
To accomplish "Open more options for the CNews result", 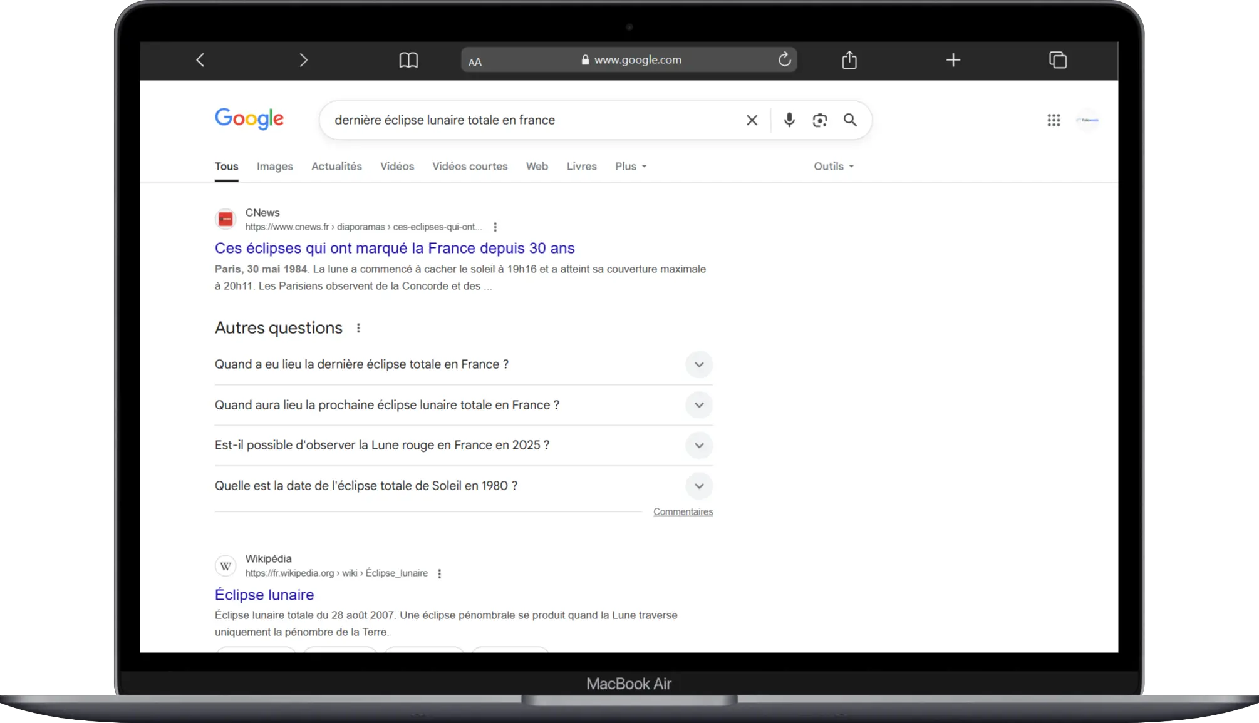I will [x=495, y=227].
